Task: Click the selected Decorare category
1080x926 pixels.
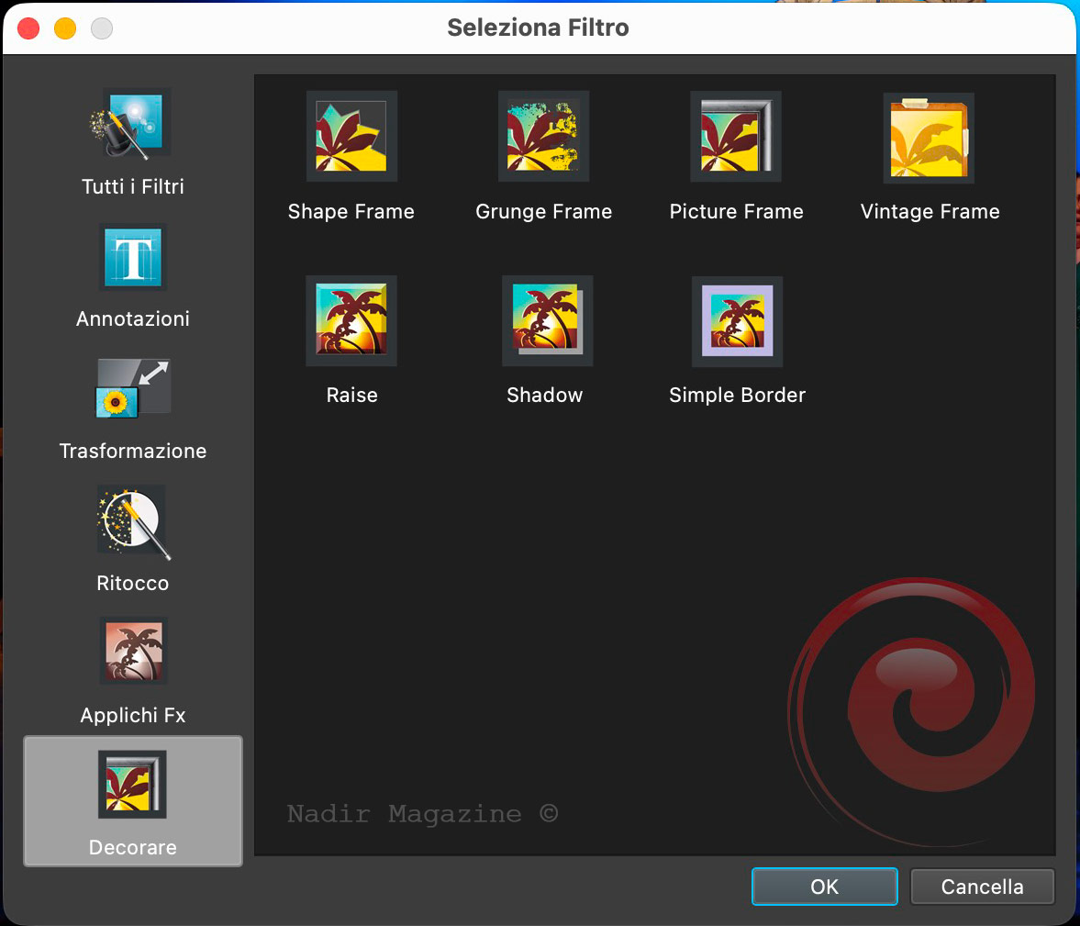Action: click(x=133, y=800)
